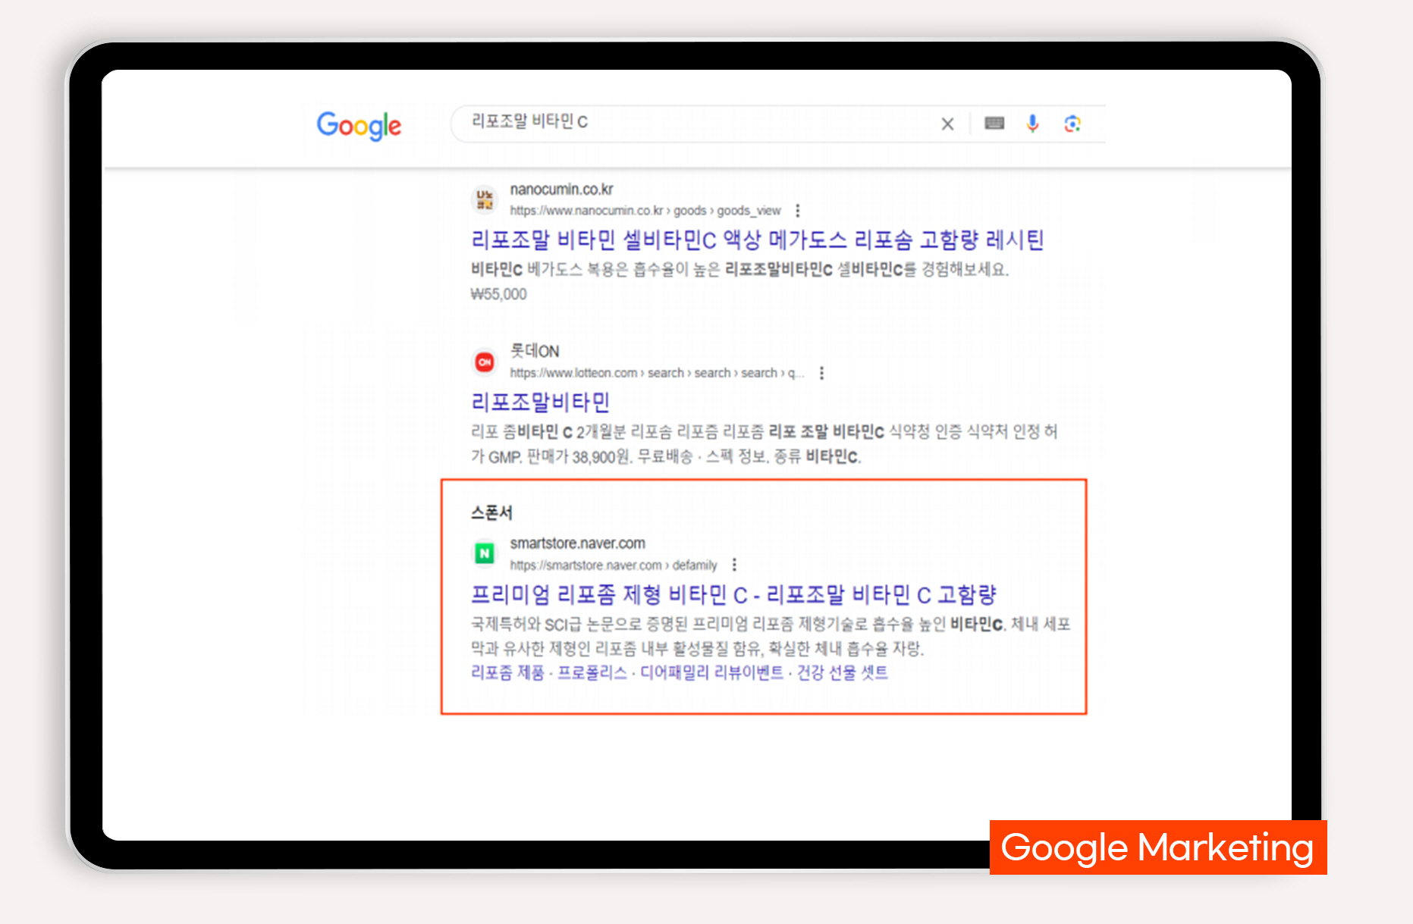The image size is (1413, 924).
Task: Click the ₩55,000 price text
Action: pyautogui.click(x=498, y=294)
